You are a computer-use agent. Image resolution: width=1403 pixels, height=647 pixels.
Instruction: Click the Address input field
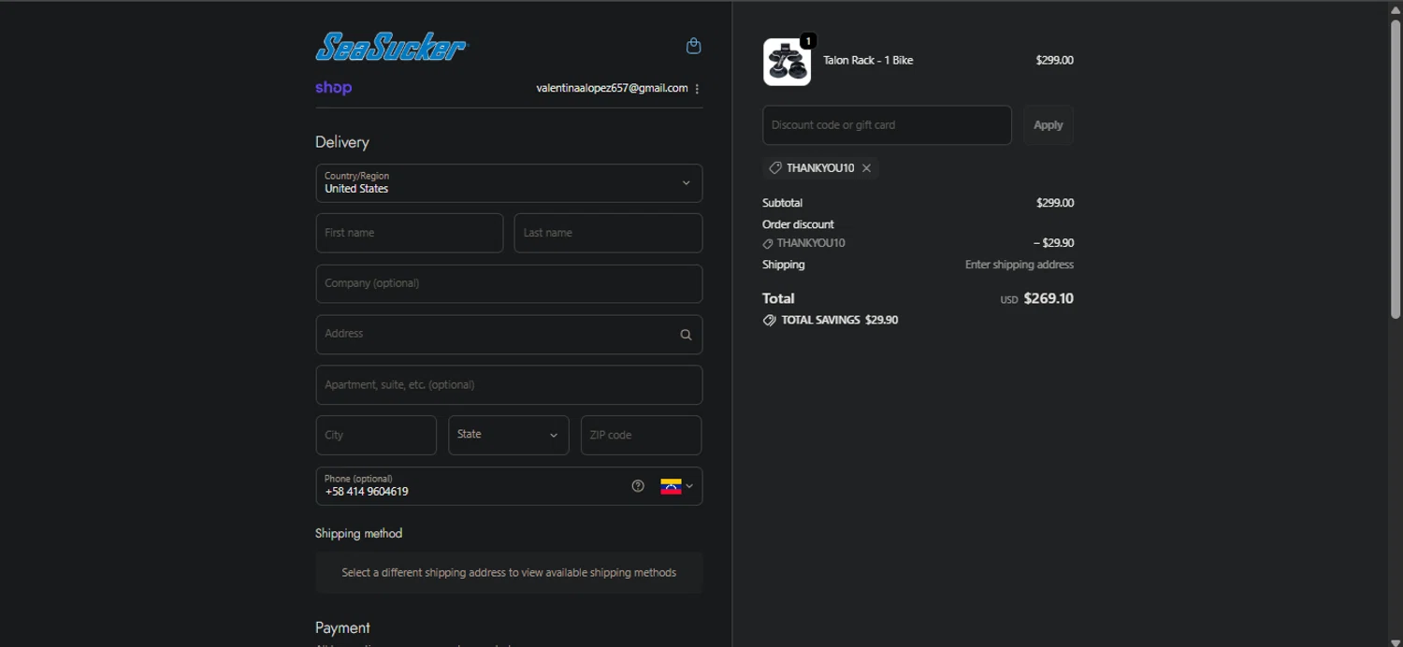[509, 335]
